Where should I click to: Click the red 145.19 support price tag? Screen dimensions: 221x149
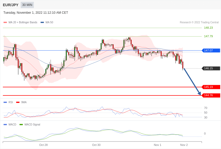[211, 87]
